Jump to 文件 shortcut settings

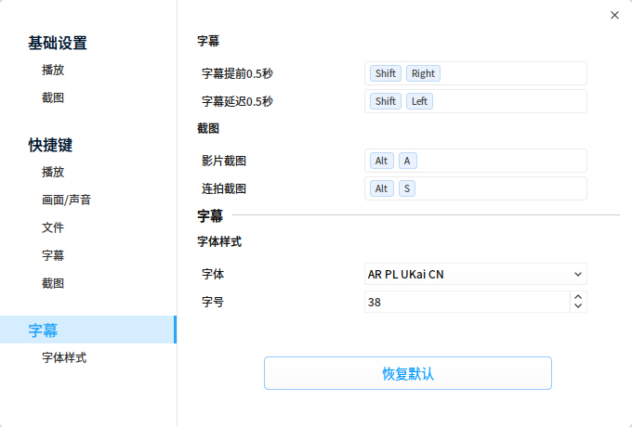click(53, 227)
